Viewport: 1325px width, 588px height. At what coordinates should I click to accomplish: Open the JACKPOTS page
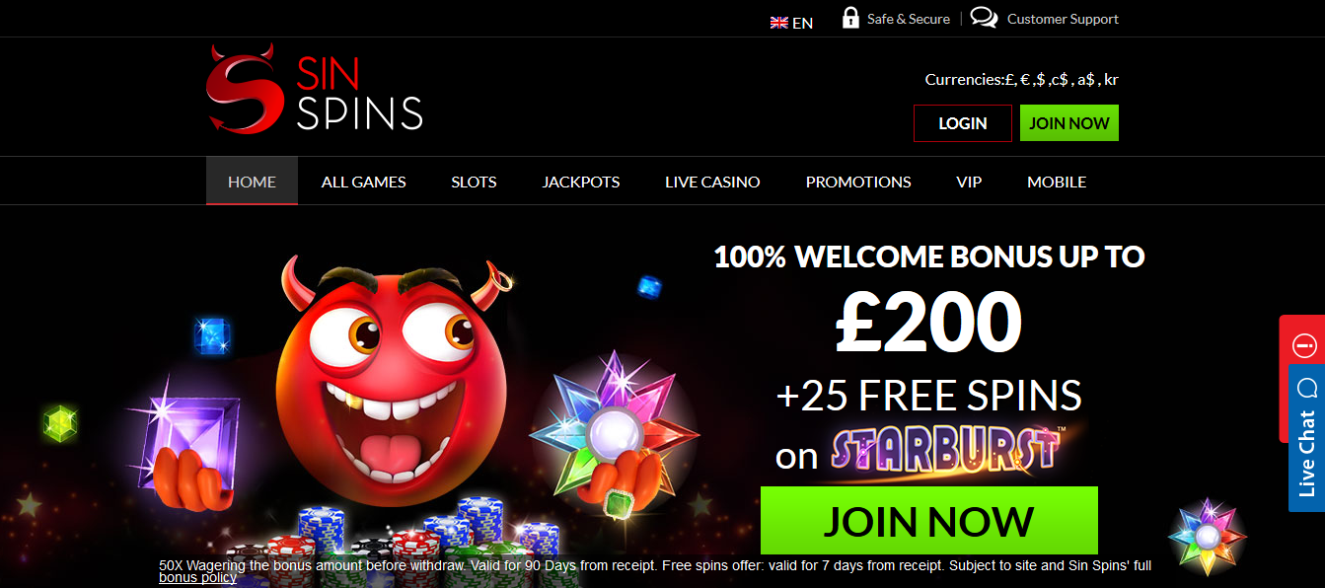(581, 182)
